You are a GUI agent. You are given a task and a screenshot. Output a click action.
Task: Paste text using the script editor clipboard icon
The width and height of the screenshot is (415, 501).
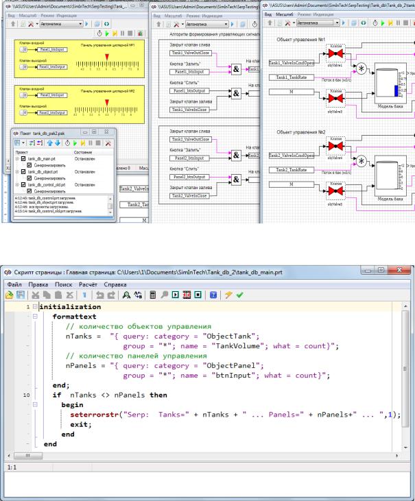(x=58, y=295)
